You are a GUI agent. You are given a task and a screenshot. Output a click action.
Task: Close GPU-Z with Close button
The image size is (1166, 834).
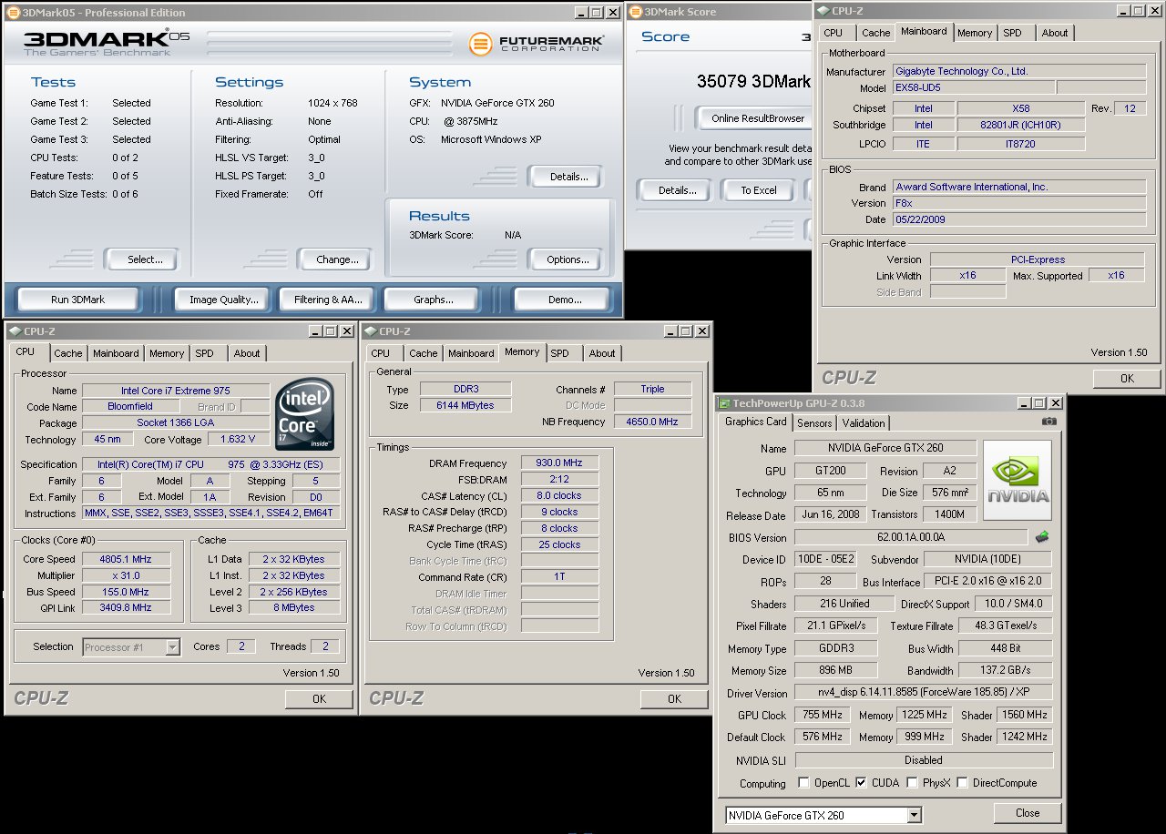pos(1028,813)
